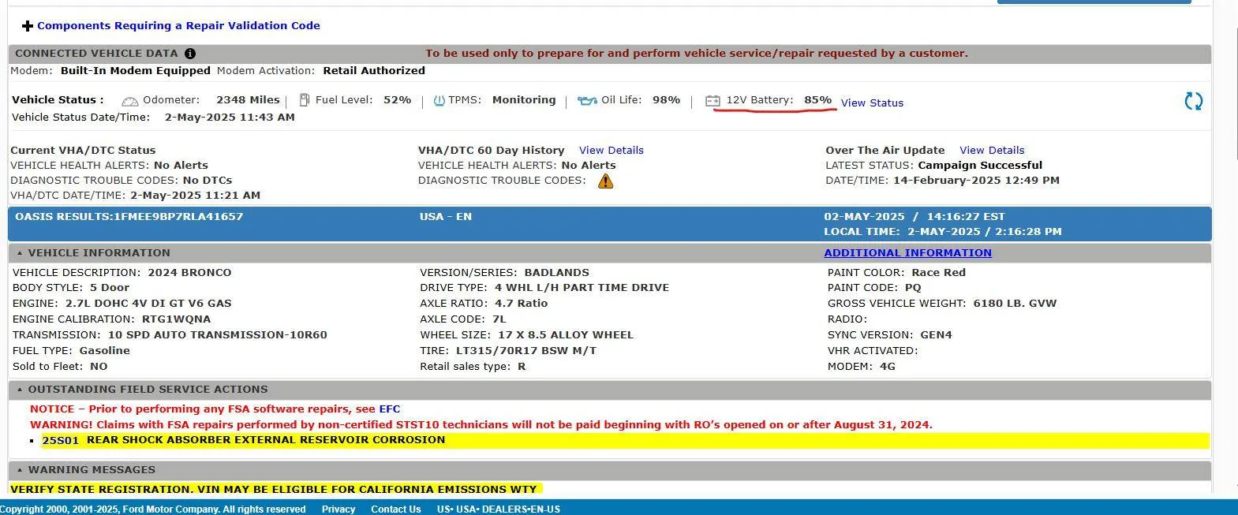View Details of Over The Air Update
The image size is (1238, 515).
coord(992,150)
